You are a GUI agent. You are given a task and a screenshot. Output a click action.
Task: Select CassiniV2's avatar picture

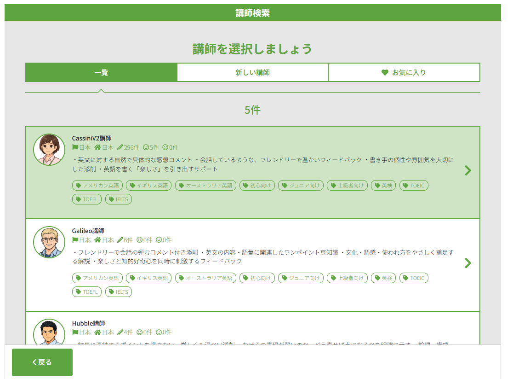(x=49, y=150)
